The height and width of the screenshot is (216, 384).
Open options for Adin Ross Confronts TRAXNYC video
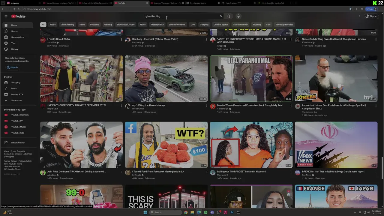pyautogui.click(x=121, y=172)
